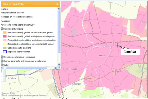The image size is (148, 99).
Task: Click light pink swatch Zoekgebied stedelijk concentratiegebied
Action: pyautogui.click(x=5, y=40)
